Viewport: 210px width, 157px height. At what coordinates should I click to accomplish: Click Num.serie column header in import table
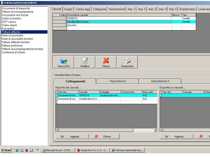tap(150, 92)
